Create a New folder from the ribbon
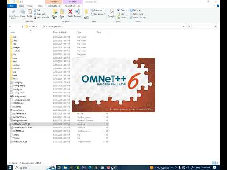 (87, 14)
